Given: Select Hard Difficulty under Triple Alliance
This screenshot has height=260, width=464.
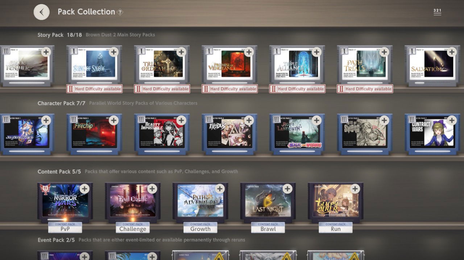Looking at the screenshot, I should (x=297, y=89).
